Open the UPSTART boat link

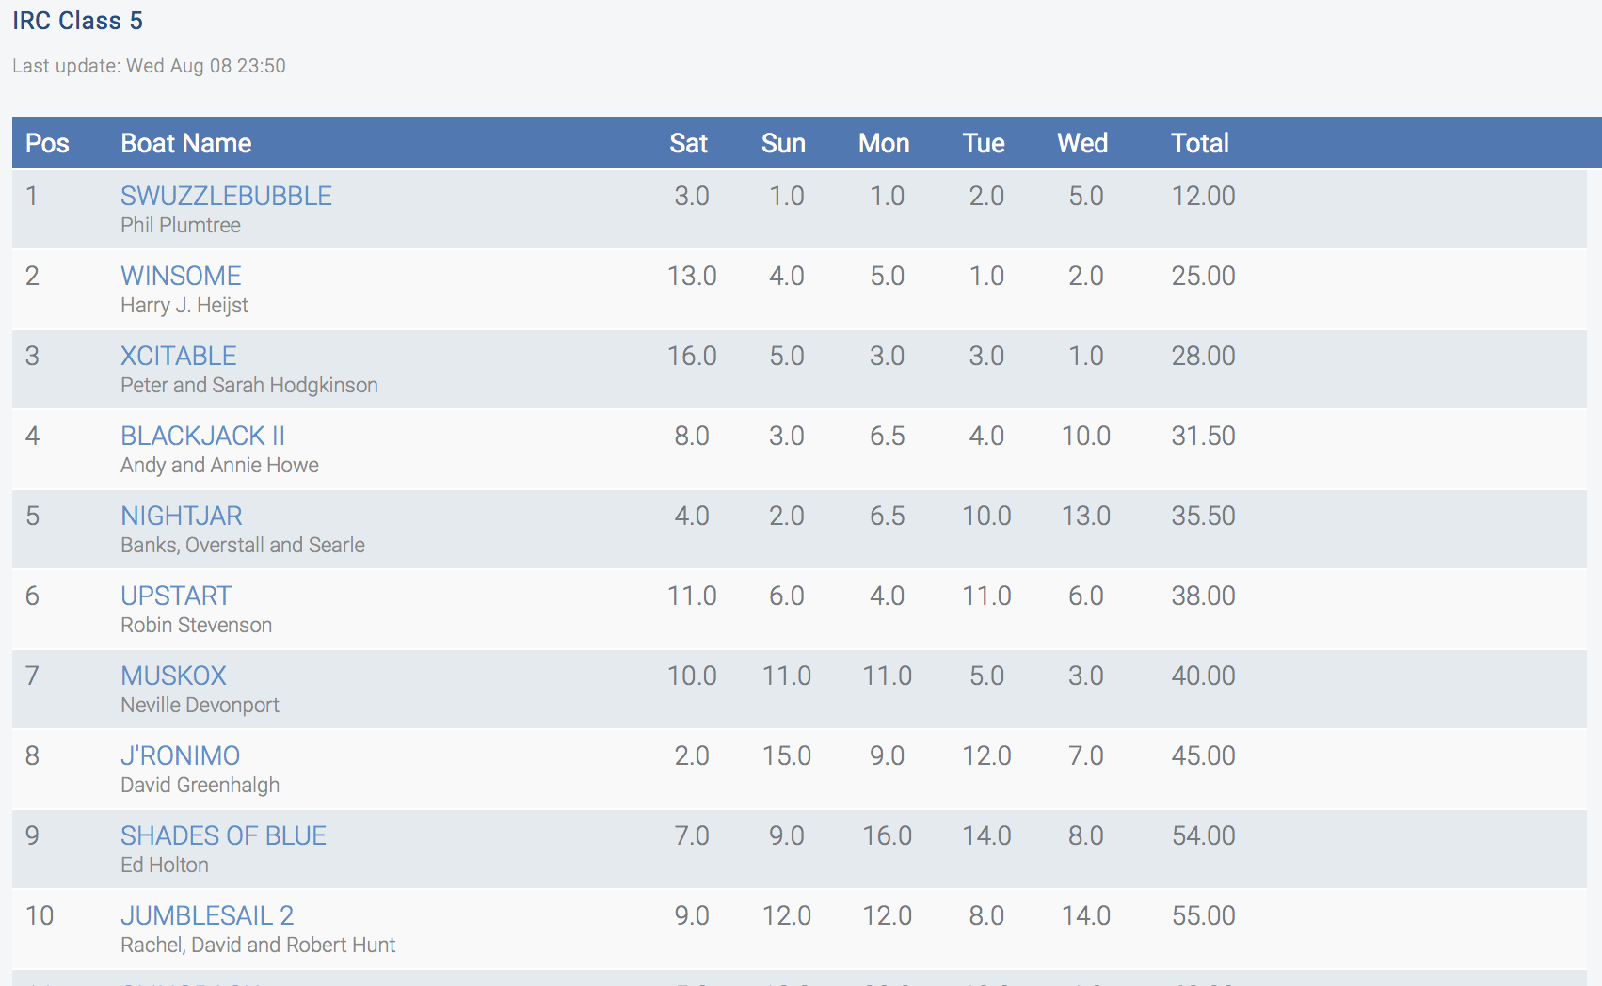(x=176, y=596)
